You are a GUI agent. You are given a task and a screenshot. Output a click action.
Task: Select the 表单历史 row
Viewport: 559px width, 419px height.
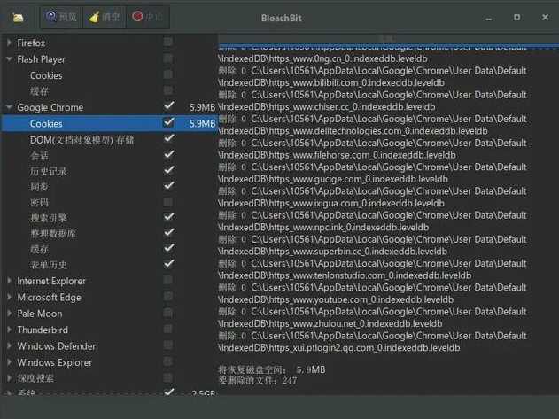tap(49, 265)
